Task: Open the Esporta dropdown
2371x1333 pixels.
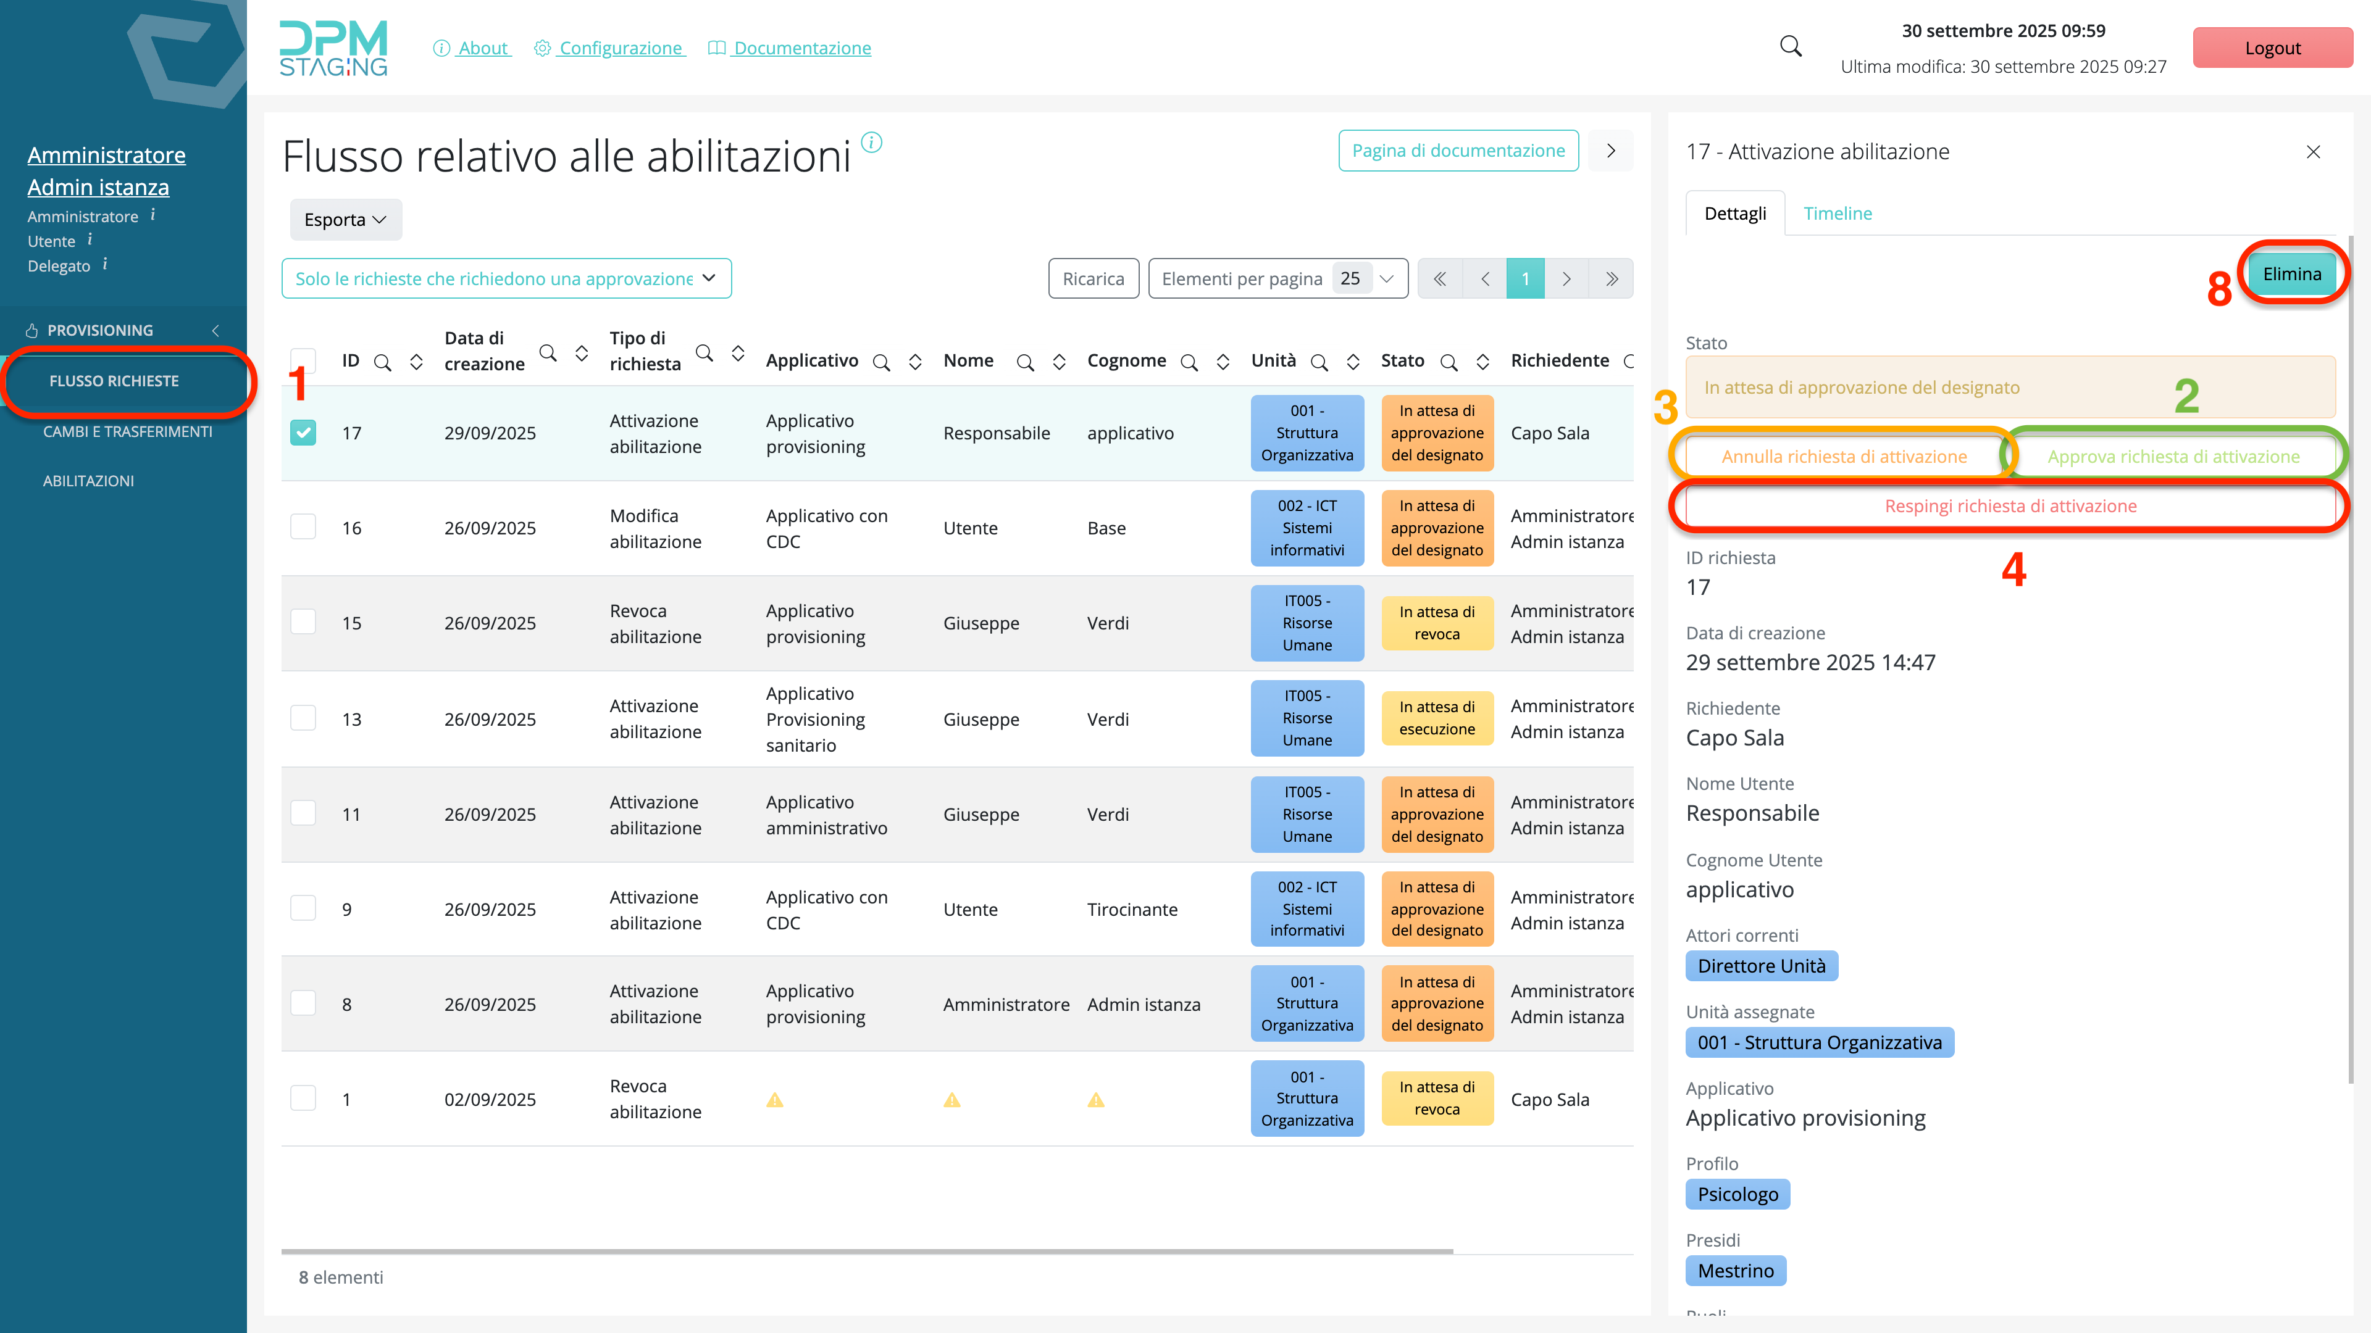Action: (345, 220)
